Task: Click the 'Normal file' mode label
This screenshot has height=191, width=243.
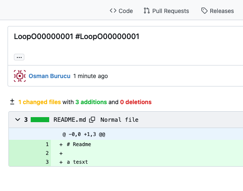Action: pos(119,120)
